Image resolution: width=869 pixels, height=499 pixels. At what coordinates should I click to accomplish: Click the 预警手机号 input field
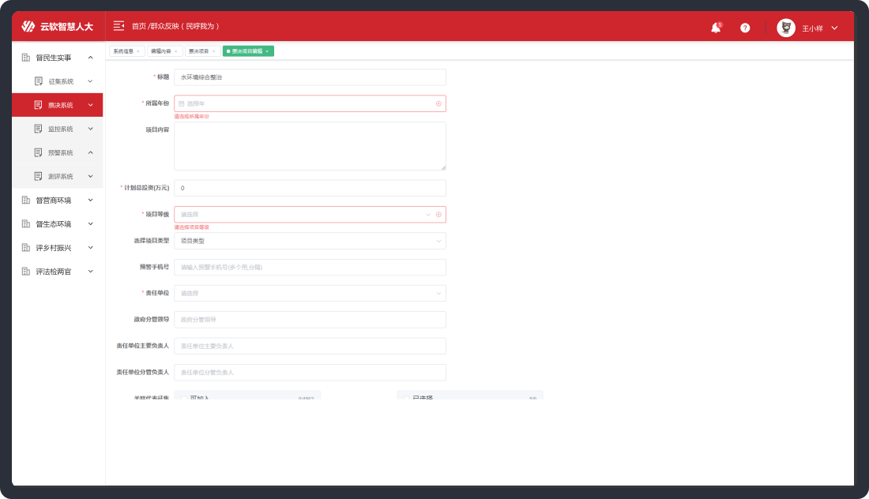(x=310, y=267)
